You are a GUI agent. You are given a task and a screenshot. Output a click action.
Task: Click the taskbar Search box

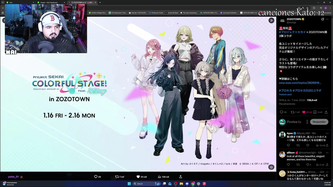pos(147,184)
